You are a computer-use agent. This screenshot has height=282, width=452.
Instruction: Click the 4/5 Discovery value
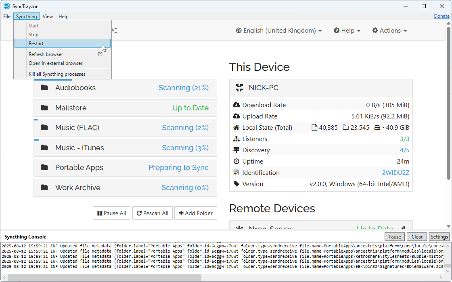[404, 150]
